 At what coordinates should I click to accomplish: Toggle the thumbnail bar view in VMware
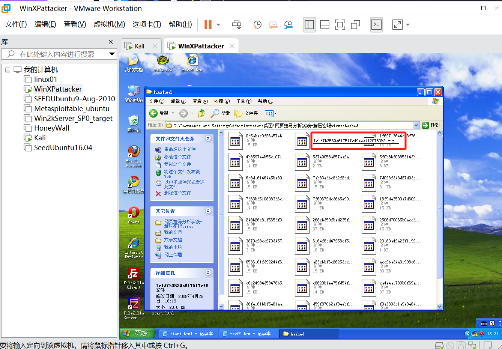tap(325, 25)
